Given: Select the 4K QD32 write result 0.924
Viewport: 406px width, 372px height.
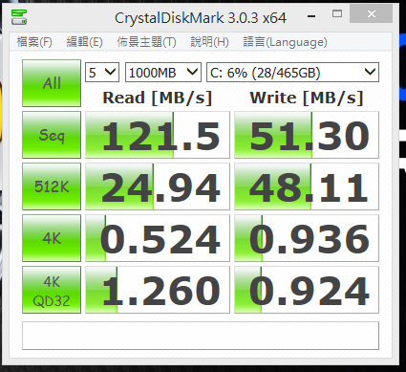Looking at the screenshot, I should pyautogui.click(x=307, y=290).
